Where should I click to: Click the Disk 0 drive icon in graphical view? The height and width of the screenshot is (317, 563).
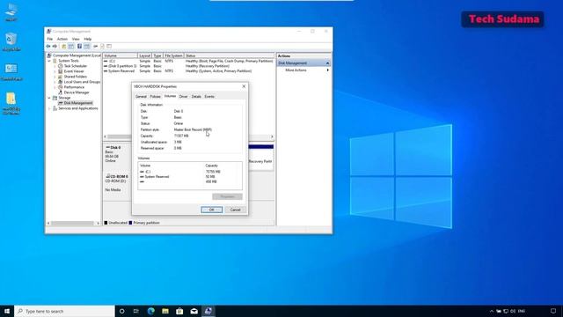tap(107, 147)
